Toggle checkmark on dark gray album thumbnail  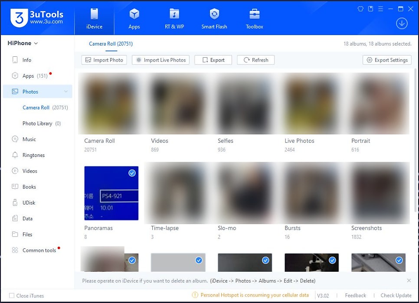(x=265, y=260)
